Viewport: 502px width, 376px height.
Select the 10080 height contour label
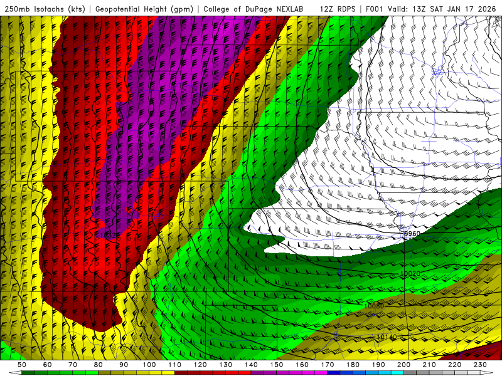coord(373,306)
